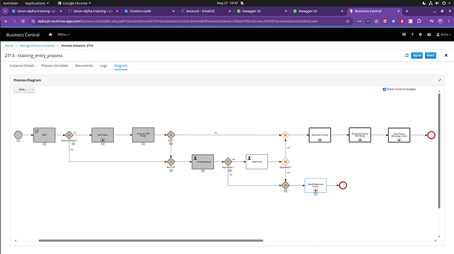Click the night light moon icon
Image resolution: width=454 pixels, height=254 pixels.
tap(424, 3)
